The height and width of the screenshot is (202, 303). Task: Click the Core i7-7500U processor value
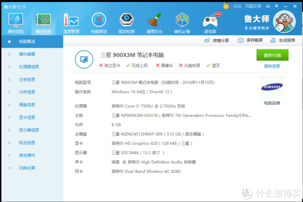(148, 106)
